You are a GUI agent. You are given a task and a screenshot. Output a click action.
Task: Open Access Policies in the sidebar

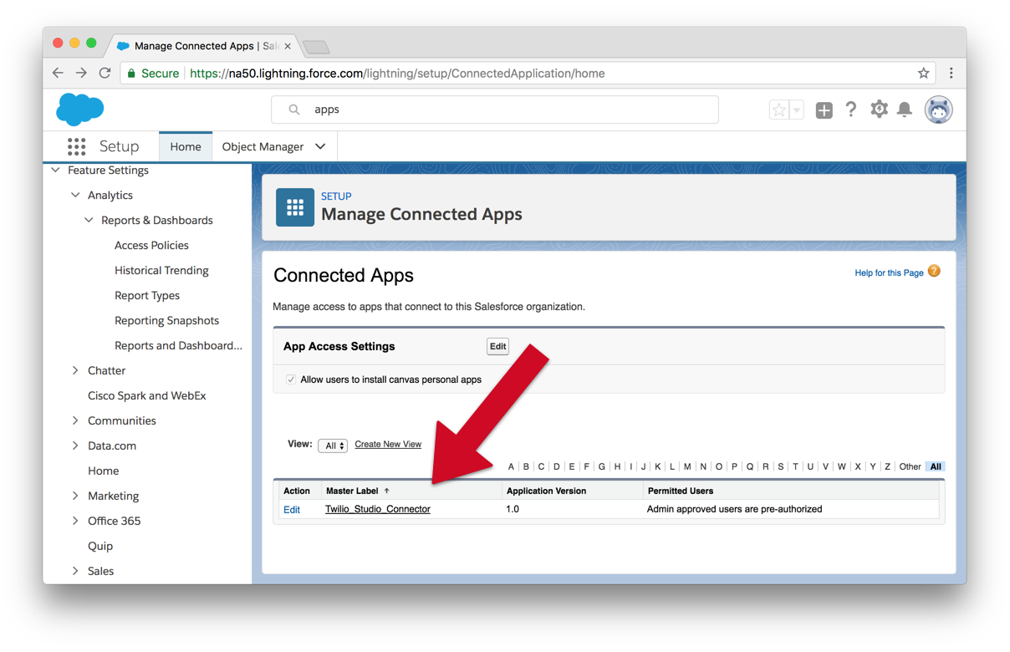pyautogui.click(x=151, y=245)
